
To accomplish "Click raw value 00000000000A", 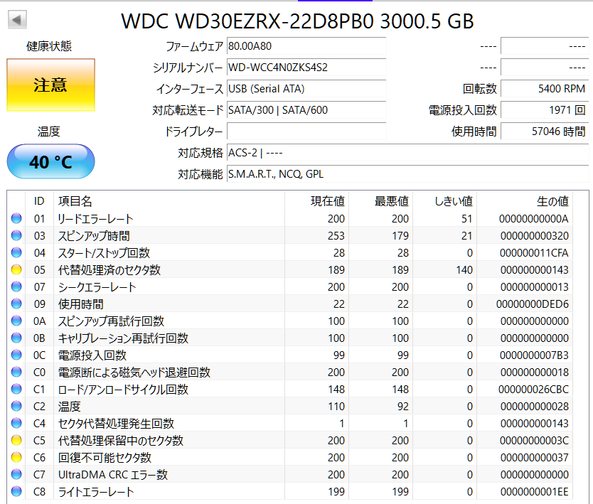I will click(x=533, y=218).
